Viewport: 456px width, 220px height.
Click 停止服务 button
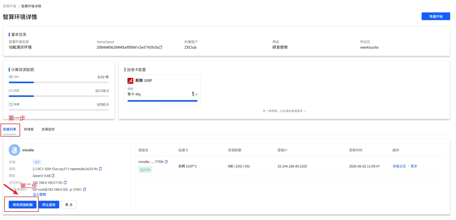click(x=49, y=205)
